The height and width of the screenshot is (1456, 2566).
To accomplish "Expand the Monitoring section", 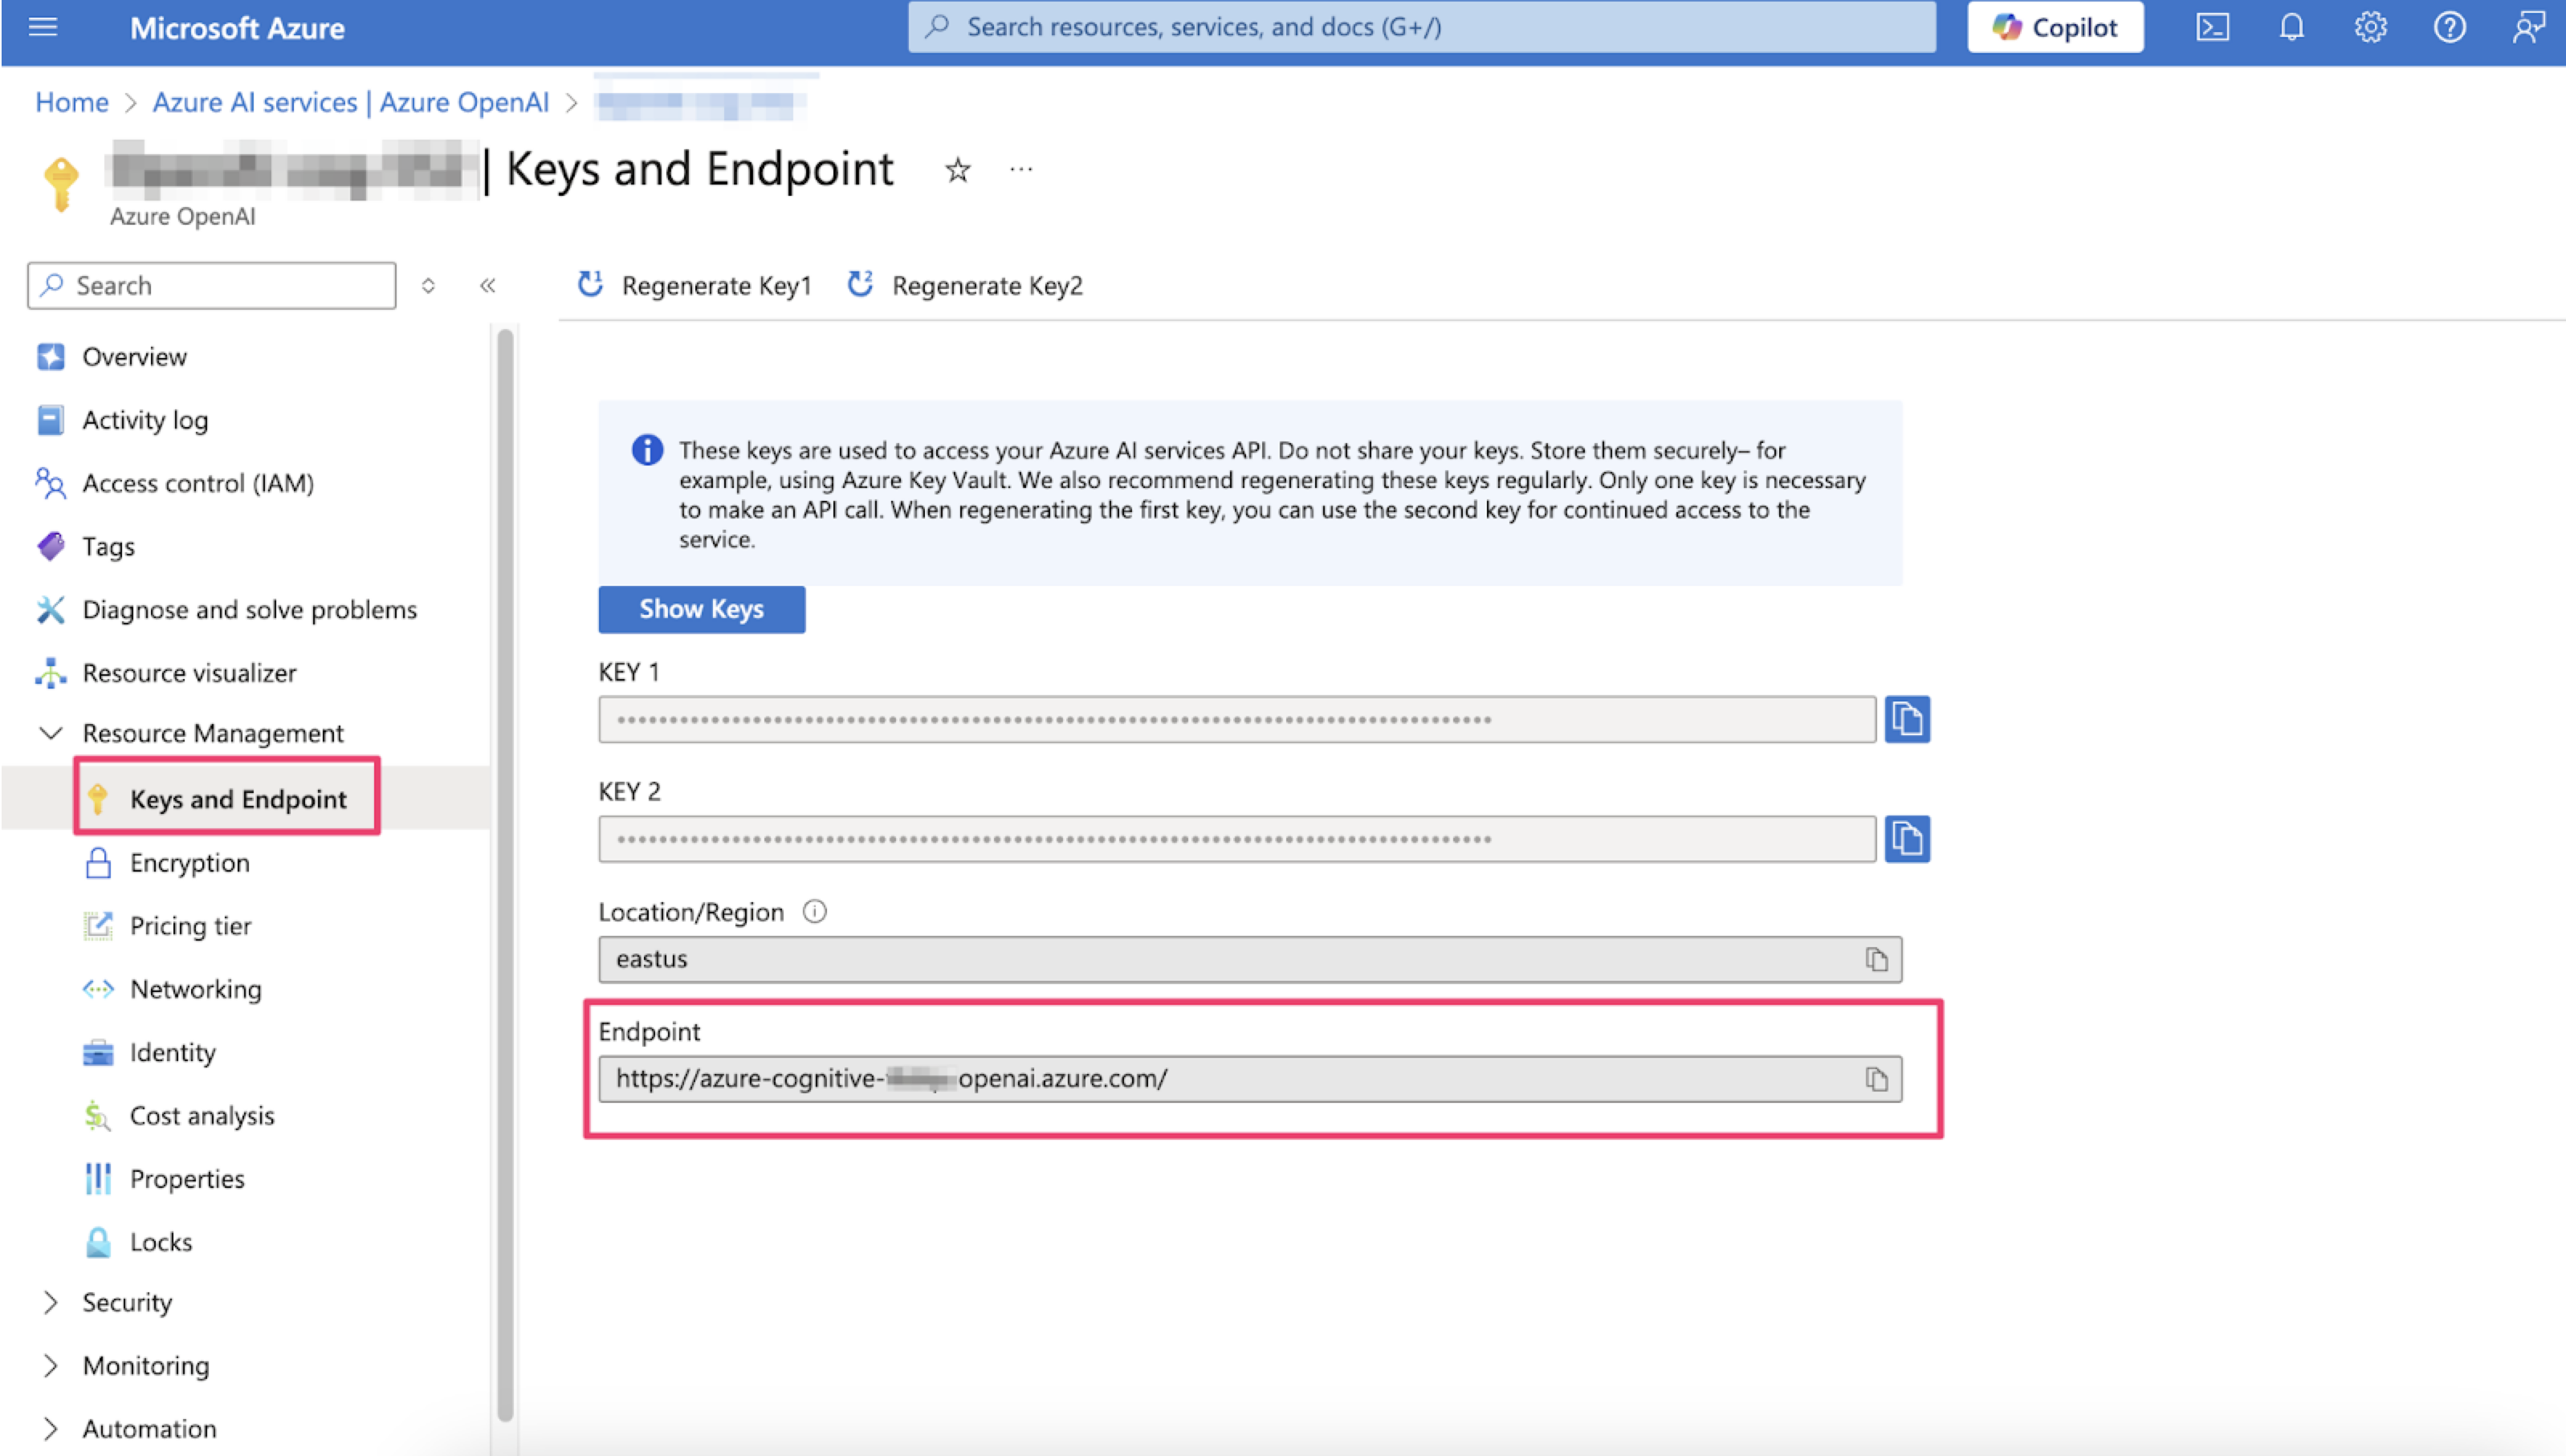I will point(51,1365).
